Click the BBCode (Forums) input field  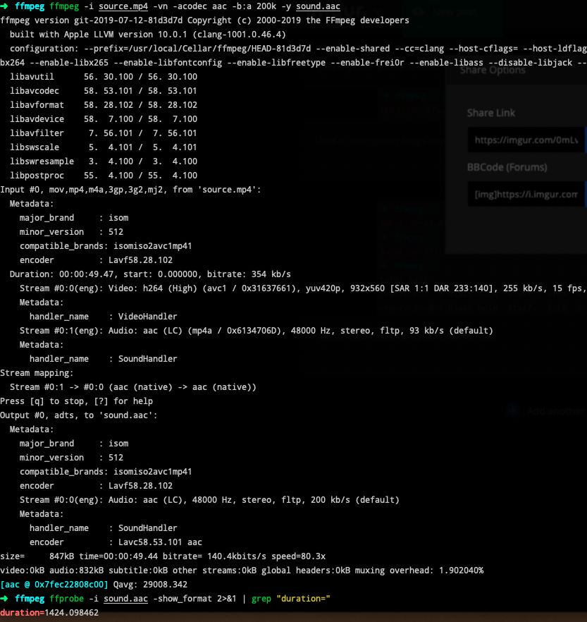pos(526,194)
